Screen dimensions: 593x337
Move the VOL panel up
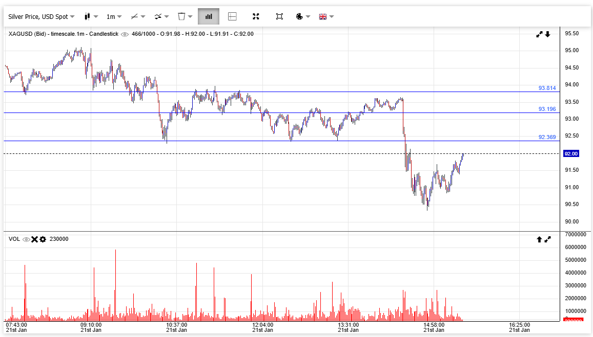[x=539, y=239]
